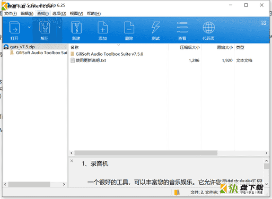Click the Test (测试) lightning icon
The height and width of the screenshot is (199, 272).
point(155,28)
